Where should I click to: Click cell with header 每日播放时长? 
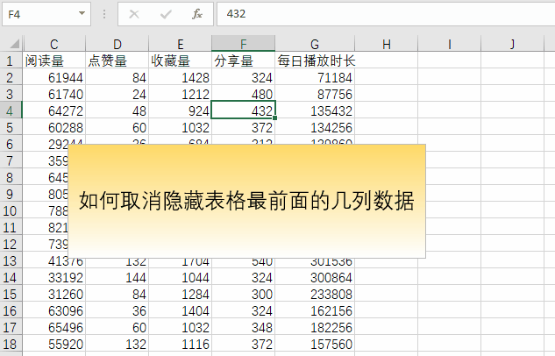coord(315,61)
